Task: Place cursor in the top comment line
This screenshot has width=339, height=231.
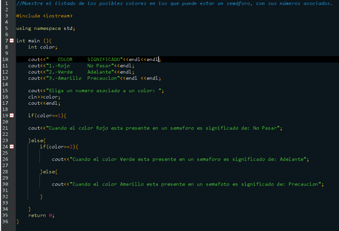Action: [173, 3]
